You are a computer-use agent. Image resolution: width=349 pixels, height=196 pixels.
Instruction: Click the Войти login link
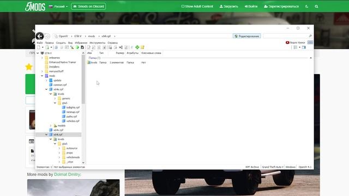(251, 7)
